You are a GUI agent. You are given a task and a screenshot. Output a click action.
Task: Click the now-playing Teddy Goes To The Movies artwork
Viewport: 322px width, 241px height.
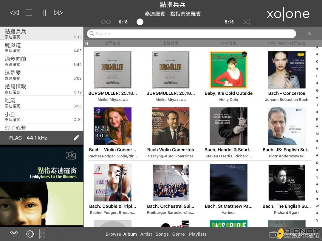(x=42, y=186)
